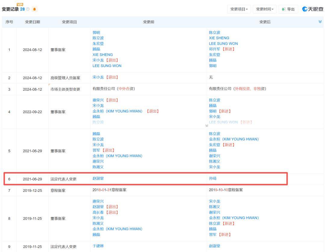The width and height of the screenshot is (325, 252).
Task: Open 高长春 link in row 8
Action: tap(98, 212)
